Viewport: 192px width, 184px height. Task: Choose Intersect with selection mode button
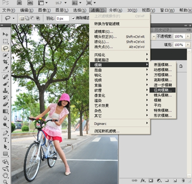click(38, 18)
